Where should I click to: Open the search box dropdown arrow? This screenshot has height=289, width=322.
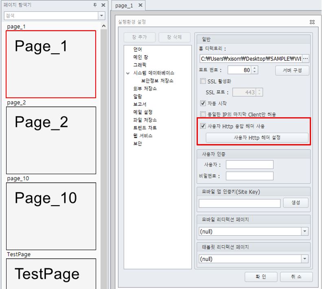click(x=101, y=15)
